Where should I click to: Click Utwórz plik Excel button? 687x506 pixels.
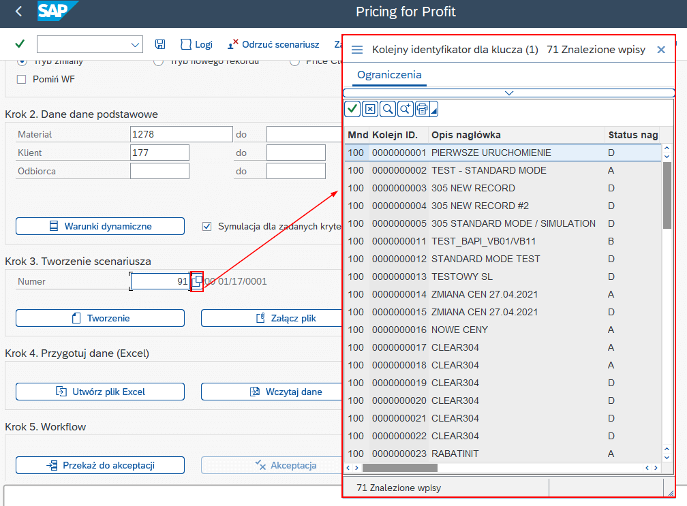[100, 392]
